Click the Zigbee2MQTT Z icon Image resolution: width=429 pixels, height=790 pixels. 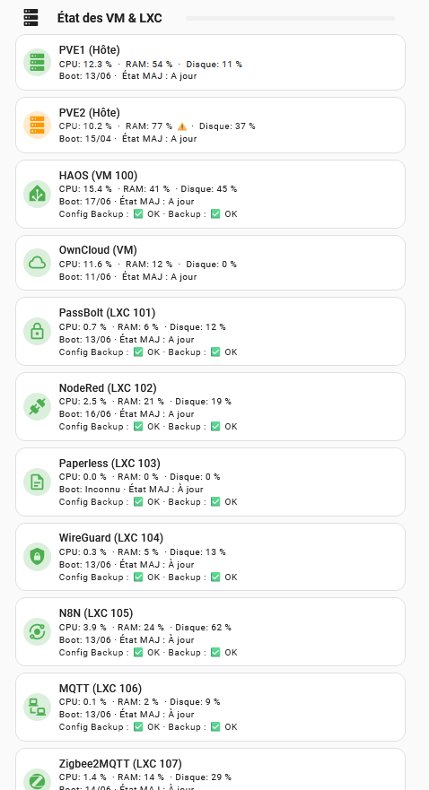click(x=38, y=780)
